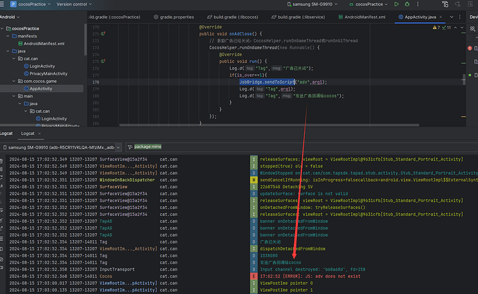Switch to the AndroidManifest.xml editor tab
Image resolution: width=478 pixels, height=294 pixels.
coord(364,15)
